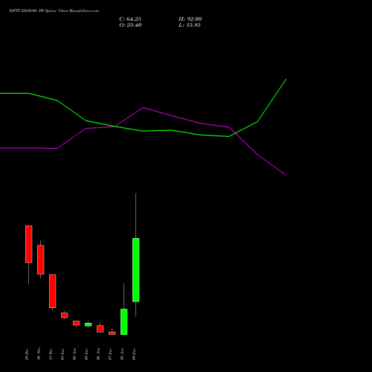Image resolution: width=372 pixels, height=372 pixels.
Task: Click the '30 Dec' date label
Action: coord(39,354)
